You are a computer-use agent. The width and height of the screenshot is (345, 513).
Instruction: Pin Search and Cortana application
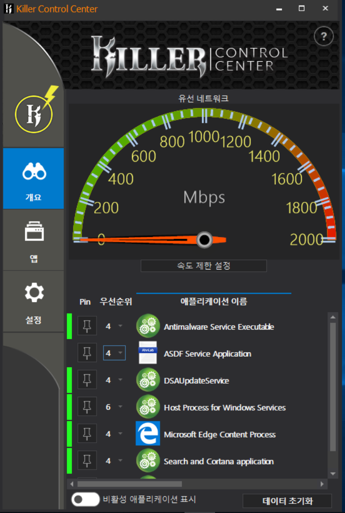click(x=87, y=460)
